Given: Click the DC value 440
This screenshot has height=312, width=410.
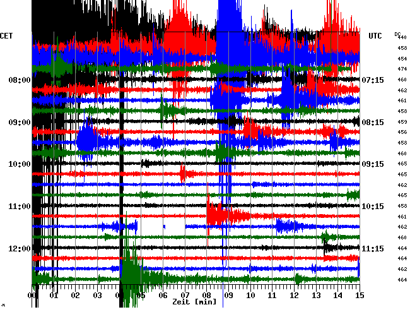Looking at the screenshot, I should coord(402,38).
